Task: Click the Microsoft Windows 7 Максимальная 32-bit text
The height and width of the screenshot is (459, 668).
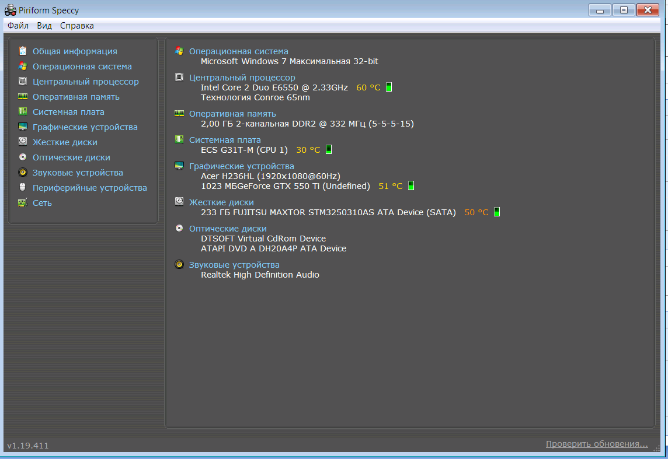Action: [290, 61]
